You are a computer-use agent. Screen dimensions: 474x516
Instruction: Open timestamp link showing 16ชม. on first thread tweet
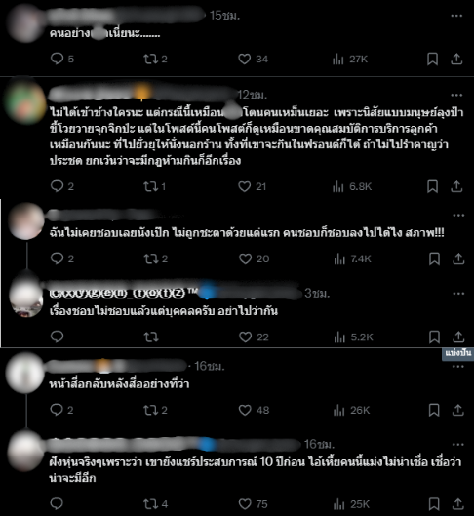click(x=210, y=366)
